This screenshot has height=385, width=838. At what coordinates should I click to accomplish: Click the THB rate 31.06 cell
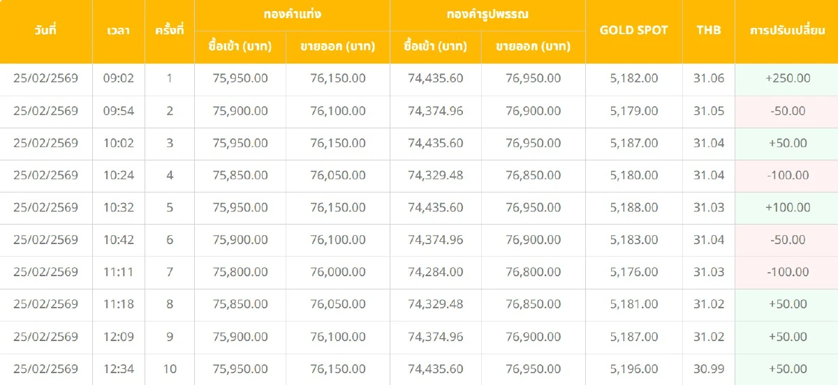coord(708,78)
